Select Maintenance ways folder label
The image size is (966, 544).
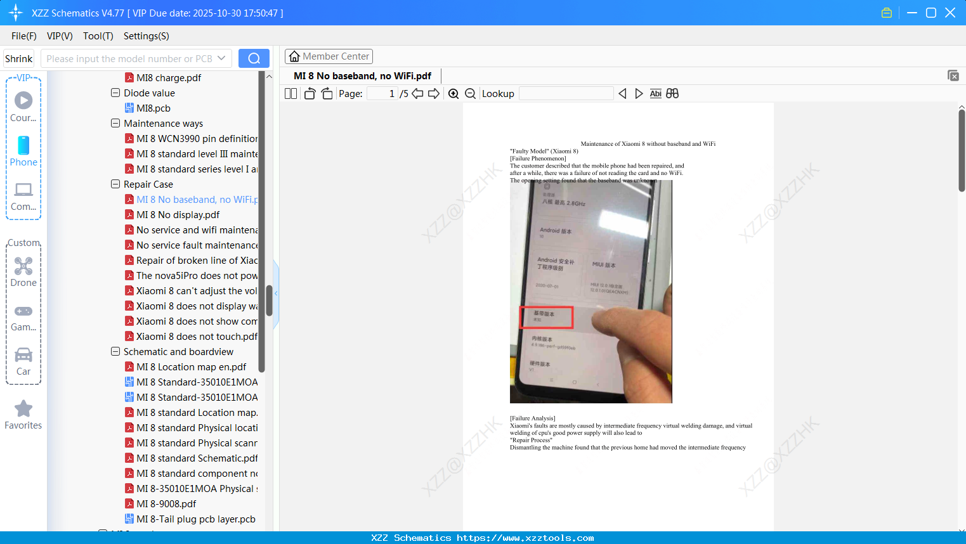pos(164,124)
